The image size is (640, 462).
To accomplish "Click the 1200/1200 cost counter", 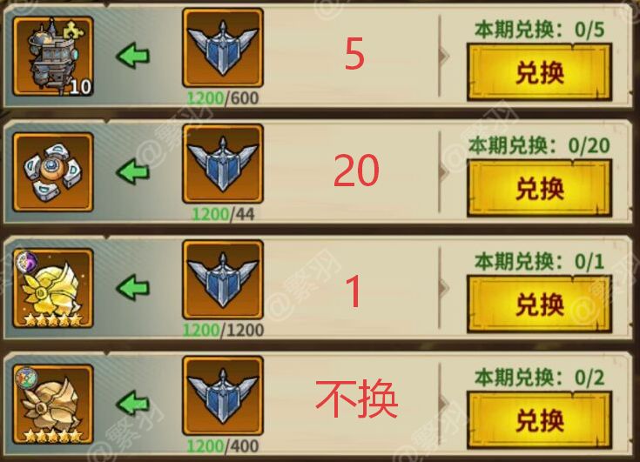I will [223, 330].
